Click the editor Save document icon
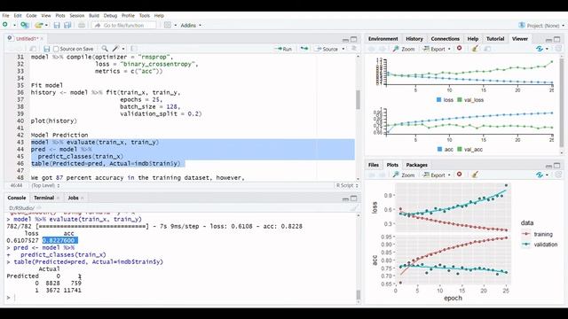 click(x=46, y=49)
